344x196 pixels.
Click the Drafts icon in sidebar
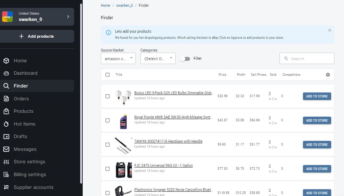[x=6, y=137]
